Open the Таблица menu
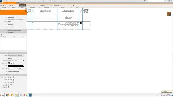Image resolution: width=173 pixels, height=97 pixels. coord(26,1)
